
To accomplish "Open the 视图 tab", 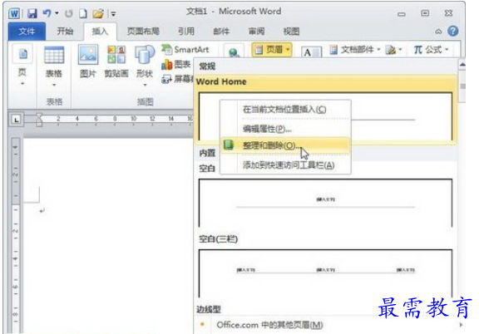I will click(x=291, y=32).
